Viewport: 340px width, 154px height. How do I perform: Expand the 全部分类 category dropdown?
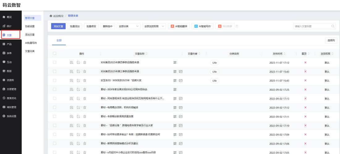[x=129, y=26]
